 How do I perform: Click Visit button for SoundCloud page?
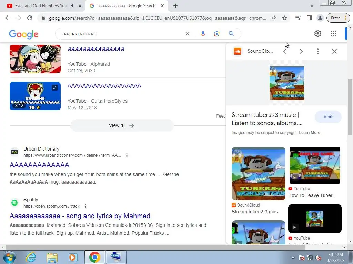[328, 117]
